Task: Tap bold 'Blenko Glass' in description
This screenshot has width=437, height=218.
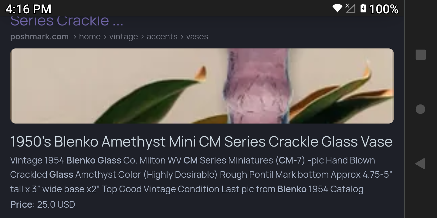Action: (x=94, y=160)
